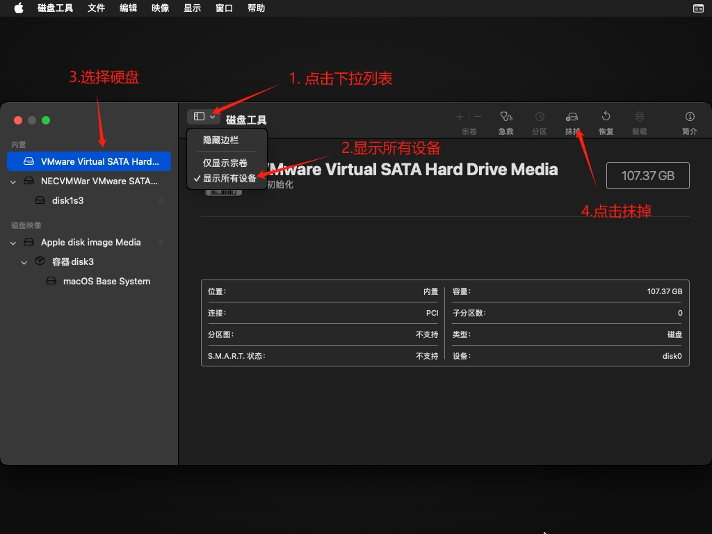Image resolution: width=712 pixels, height=534 pixels.
Task: Click the 磁盘映像 sidebar section header
Action: 26,225
